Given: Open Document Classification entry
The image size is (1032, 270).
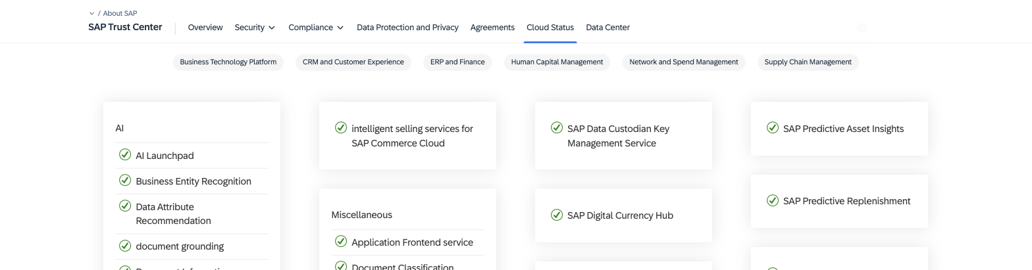Looking at the screenshot, I should 403,266.
